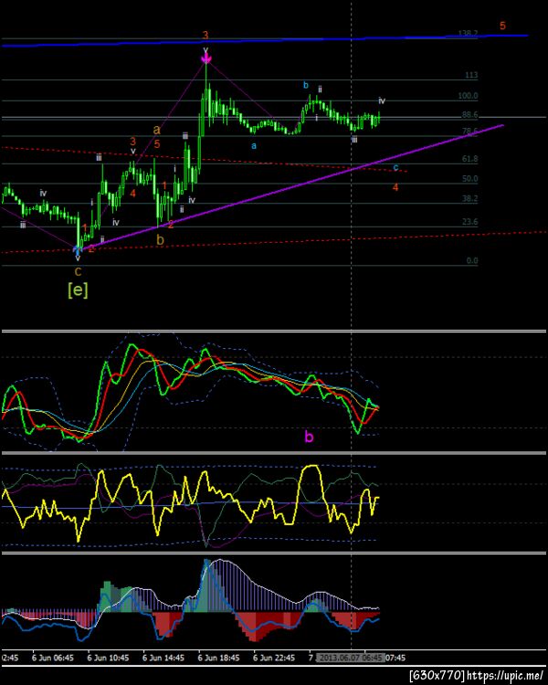Select the light-blue b wave label near ii

[x=306, y=85]
